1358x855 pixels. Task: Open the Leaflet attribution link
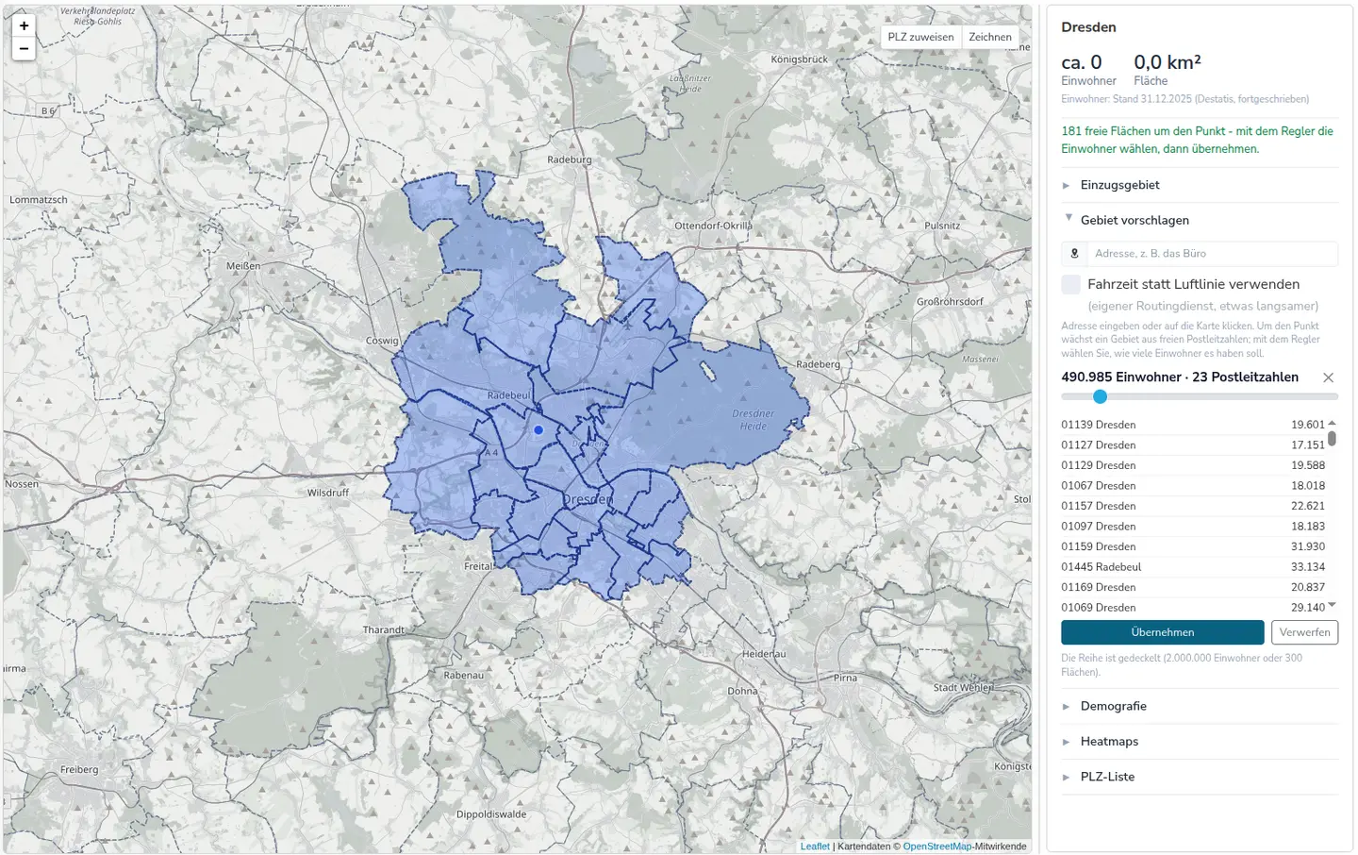[815, 847]
